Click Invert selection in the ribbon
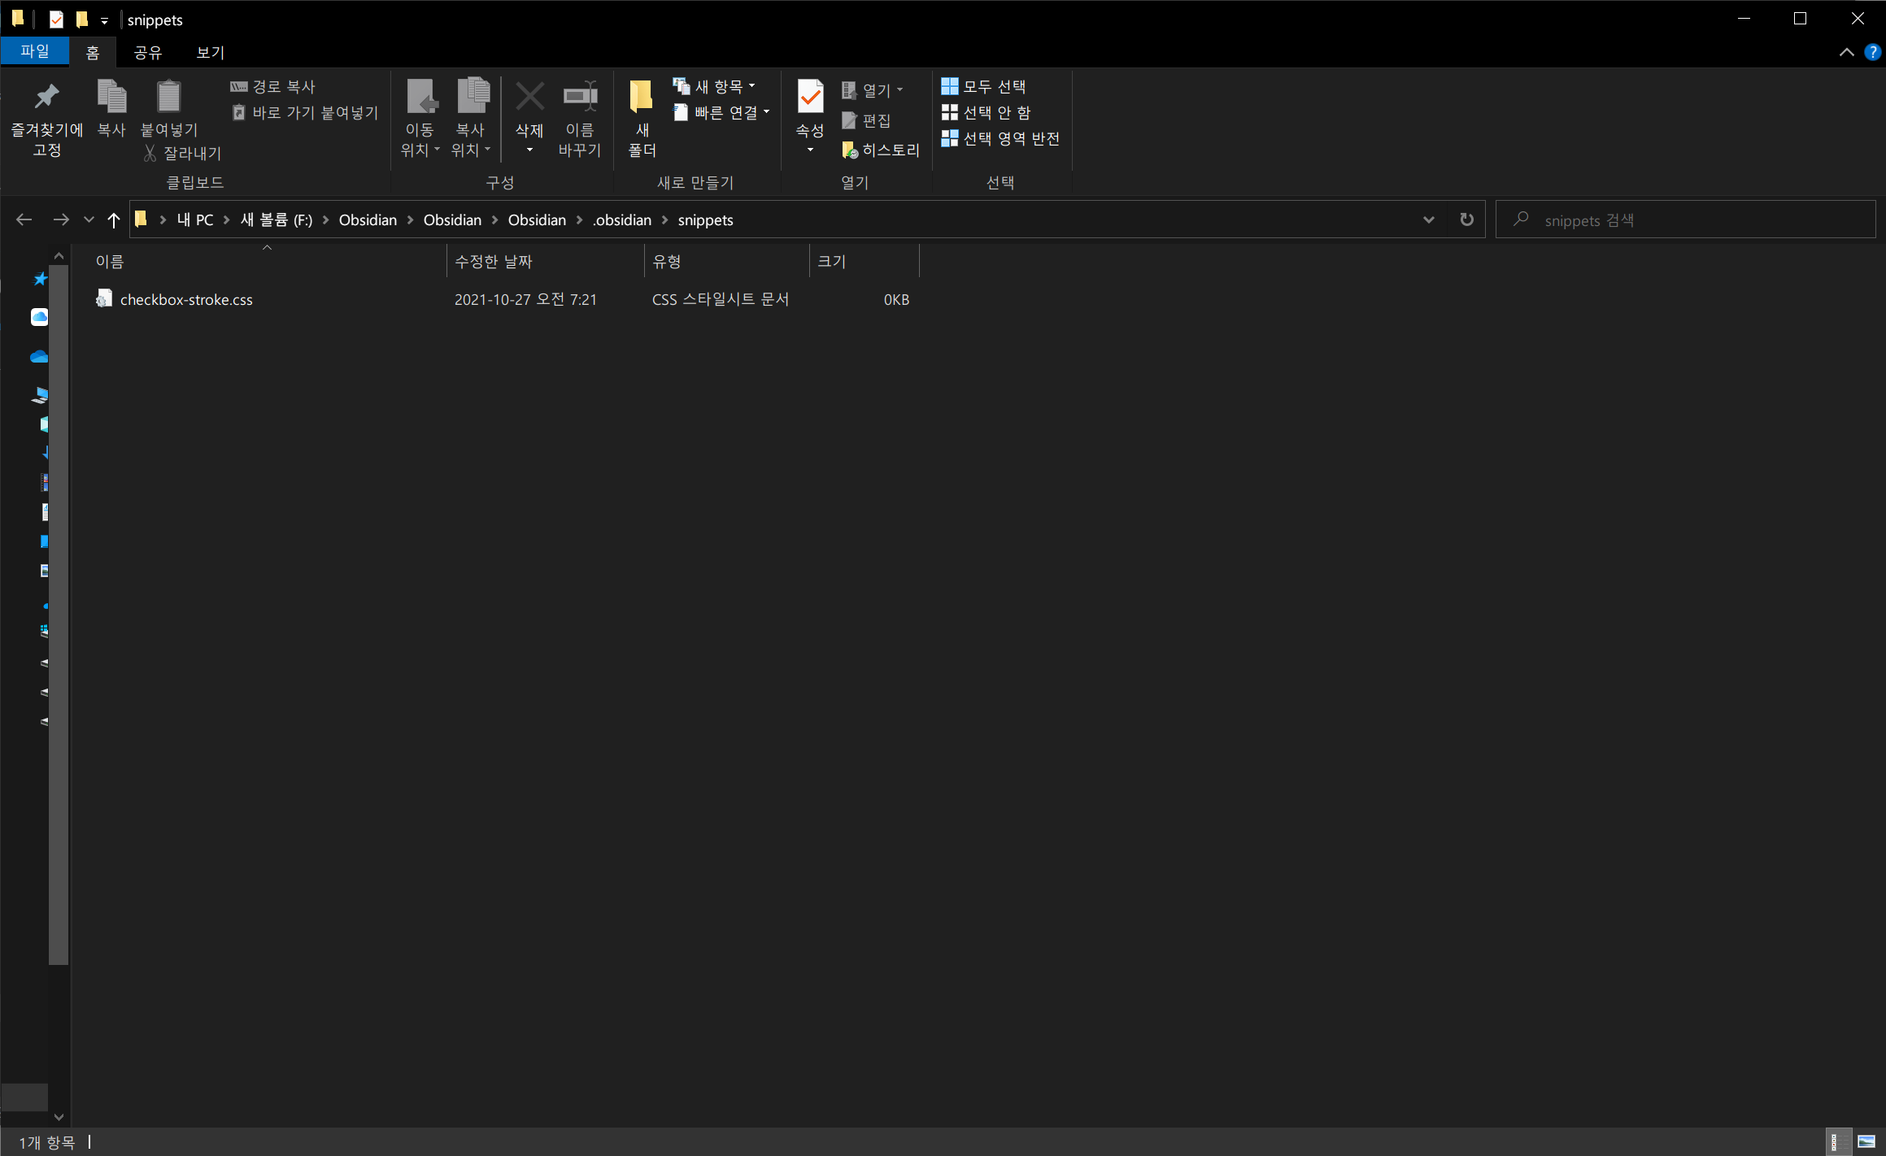1886x1156 pixels. tap(1001, 138)
